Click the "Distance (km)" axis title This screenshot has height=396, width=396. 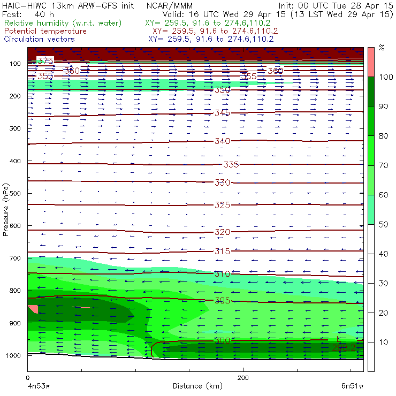coord(197,386)
